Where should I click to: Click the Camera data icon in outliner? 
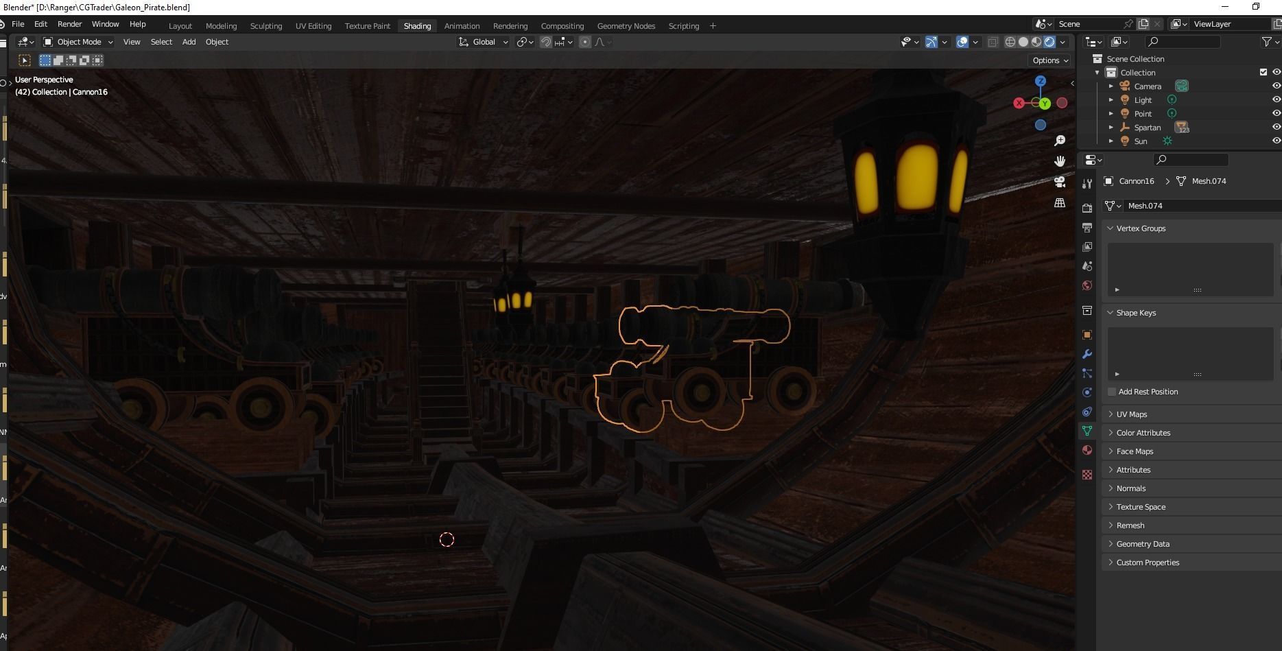point(1181,86)
